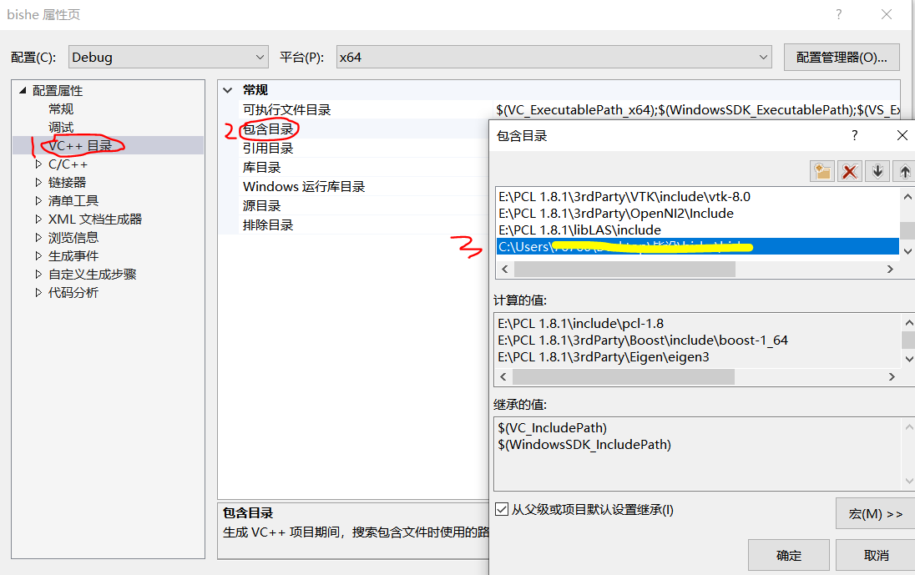Click the help icon on bishe 属性页 title bar
Image resolution: width=915 pixels, height=575 pixels.
coord(839,14)
